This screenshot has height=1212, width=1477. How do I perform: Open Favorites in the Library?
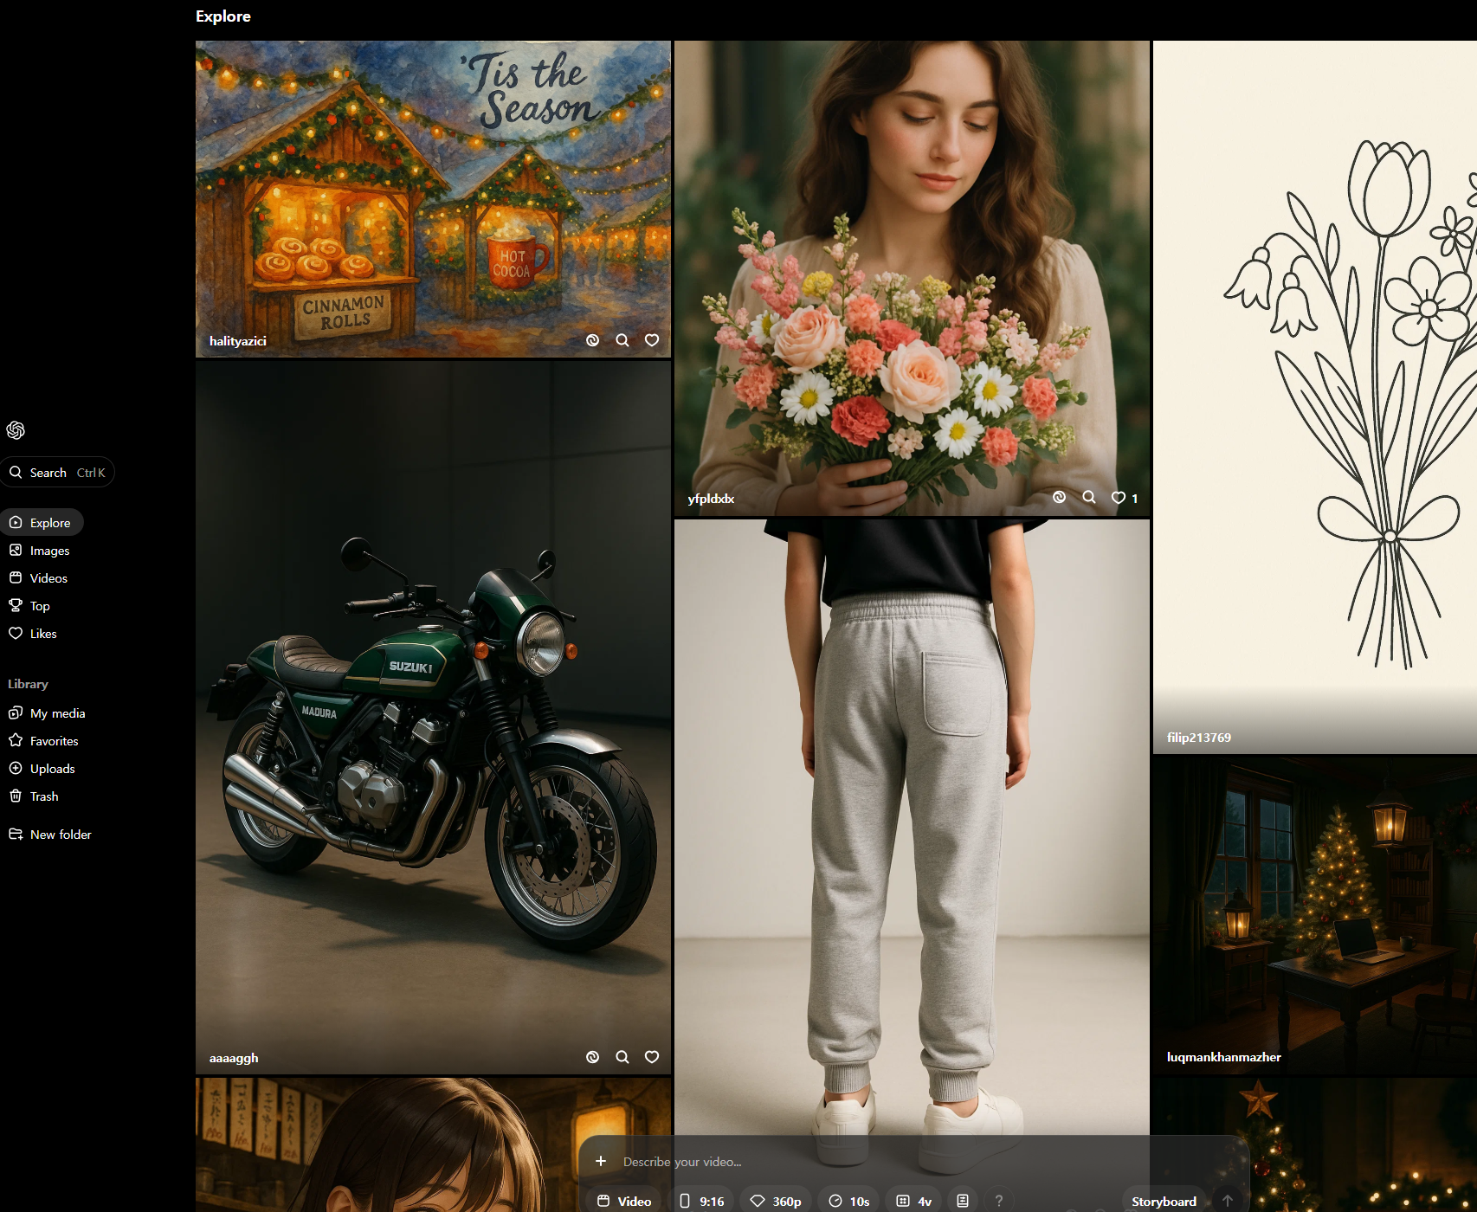pyautogui.click(x=44, y=741)
